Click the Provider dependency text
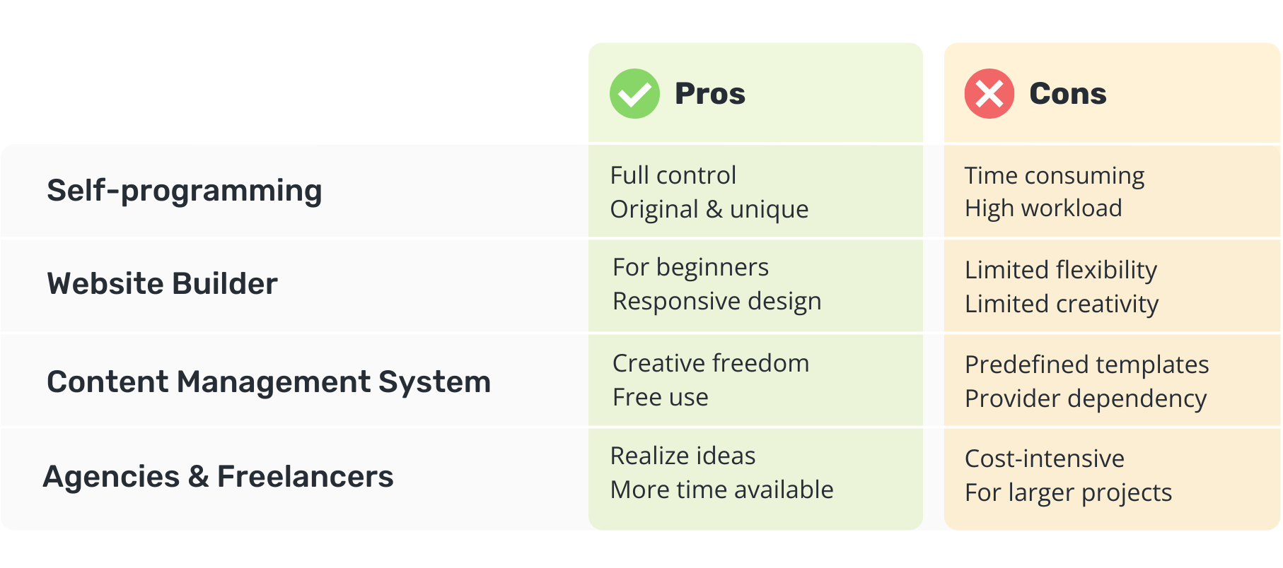The width and height of the screenshot is (1283, 568). [1086, 399]
